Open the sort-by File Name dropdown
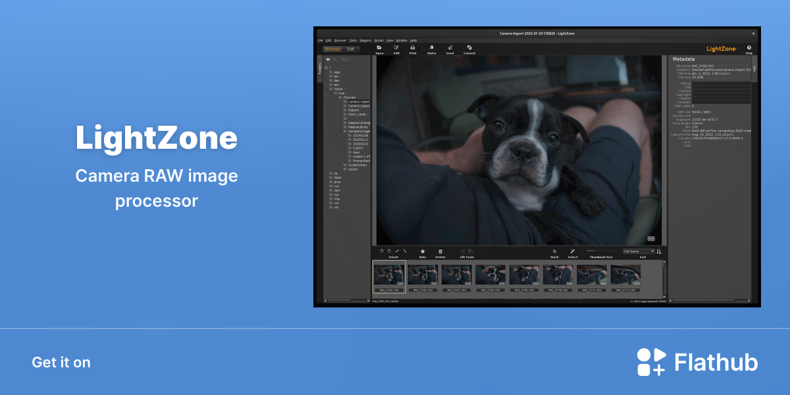 (x=639, y=251)
